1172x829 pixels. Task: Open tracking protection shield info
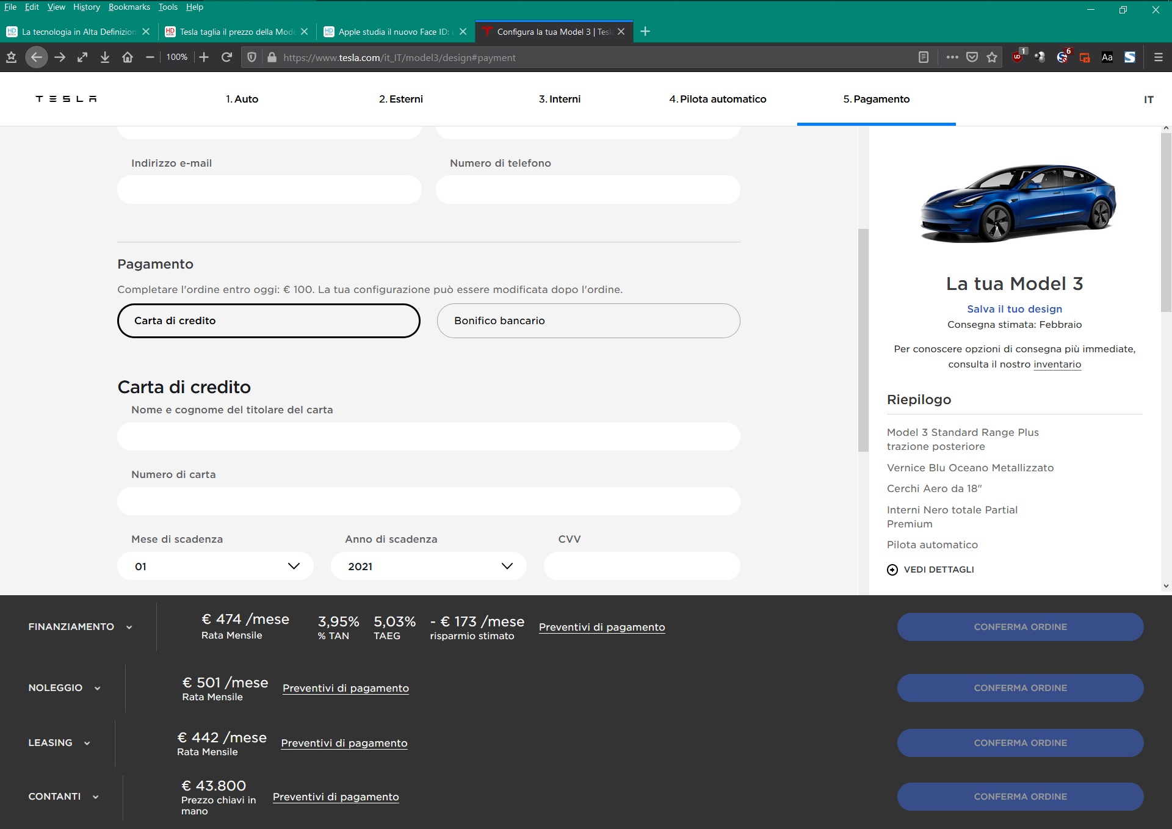[251, 57]
